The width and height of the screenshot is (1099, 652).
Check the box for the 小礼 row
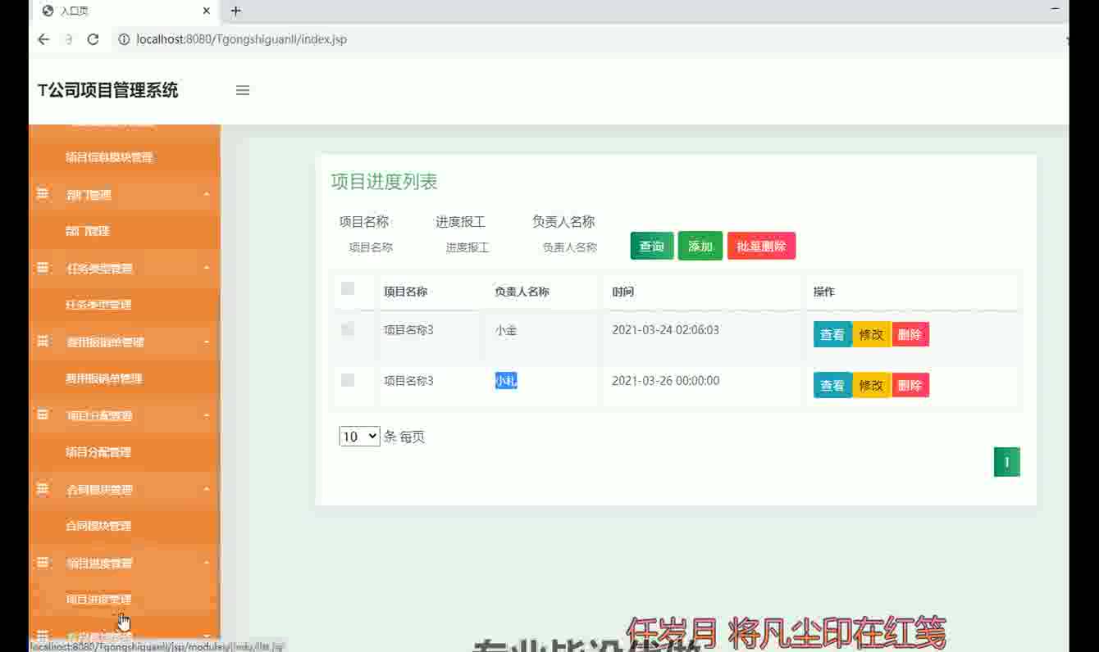tap(348, 380)
